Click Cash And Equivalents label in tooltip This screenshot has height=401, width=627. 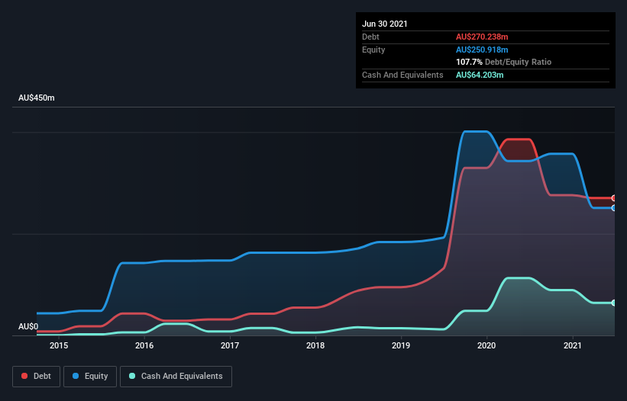[402, 75]
